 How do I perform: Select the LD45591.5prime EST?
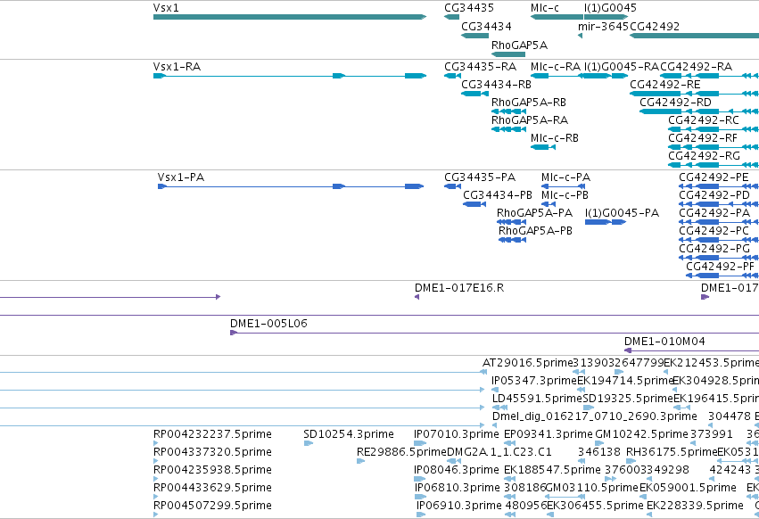(x=499, y=408)
